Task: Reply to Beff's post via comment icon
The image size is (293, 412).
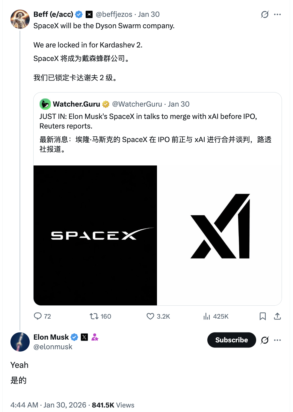Action: [x=38, y=316]
